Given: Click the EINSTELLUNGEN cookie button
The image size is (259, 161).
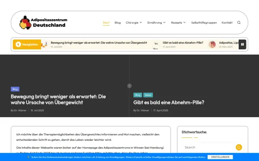Looking at the screenshot, I should 220,157.
